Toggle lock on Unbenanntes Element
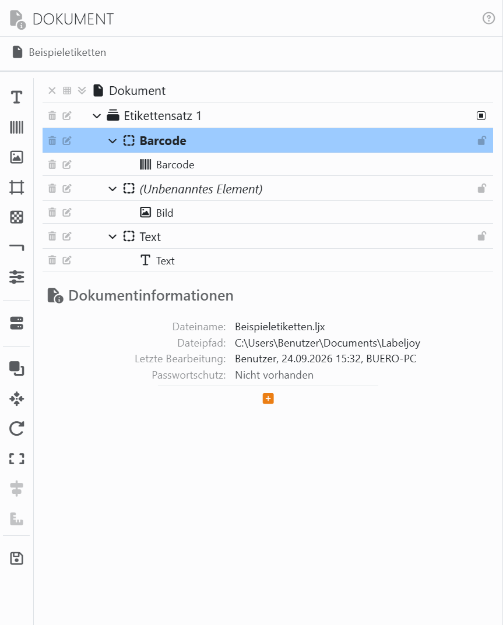Image resolution: width=503 pixels, height=625 pixels. click(x=481, y=188)
